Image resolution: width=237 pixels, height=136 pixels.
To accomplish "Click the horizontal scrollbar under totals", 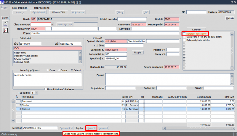I will click(x=198, y=128).
